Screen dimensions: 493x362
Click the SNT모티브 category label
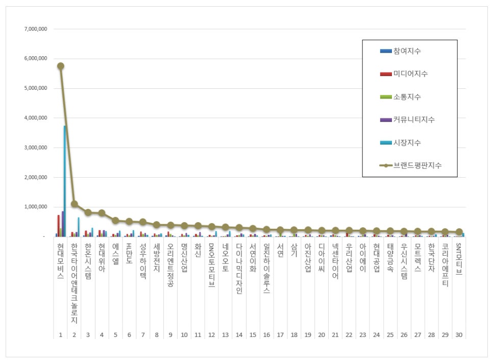[459, 259]
